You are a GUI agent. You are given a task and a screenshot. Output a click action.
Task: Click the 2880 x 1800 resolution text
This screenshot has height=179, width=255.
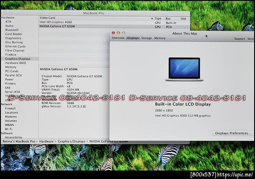(164, 111)
